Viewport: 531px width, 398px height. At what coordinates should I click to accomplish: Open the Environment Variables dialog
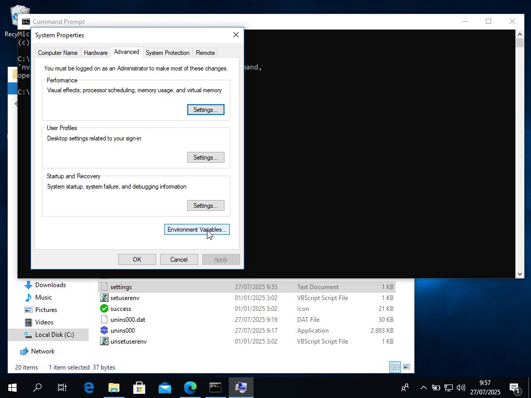[197, 229]
